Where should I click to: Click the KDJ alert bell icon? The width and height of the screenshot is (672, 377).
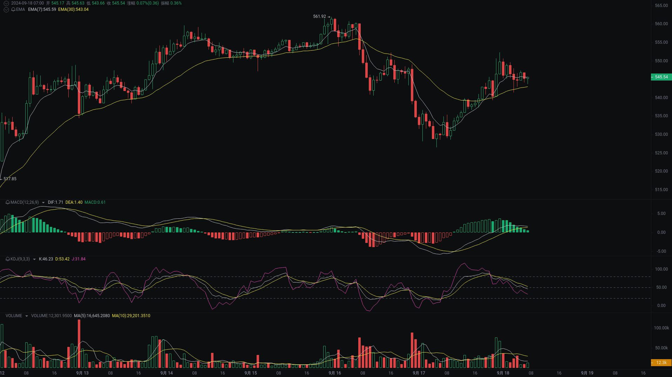coord(8,259)
